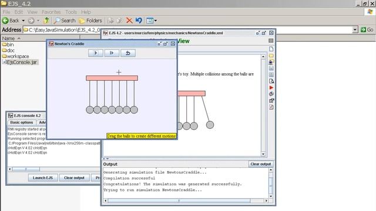The width and height of the screenshot is (376, 211).
Task: Expand the Forward history dropdown arrow
Action: point(38,21)
